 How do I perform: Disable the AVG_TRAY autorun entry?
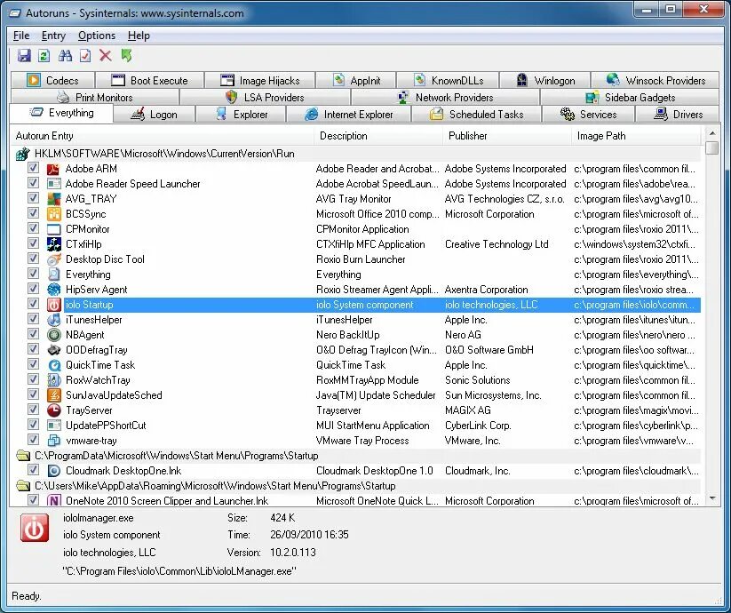click(33, 198)
